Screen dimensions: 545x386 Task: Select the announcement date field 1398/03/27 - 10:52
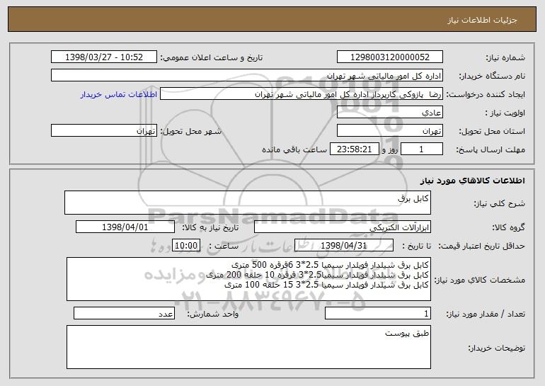click(104, 57)
